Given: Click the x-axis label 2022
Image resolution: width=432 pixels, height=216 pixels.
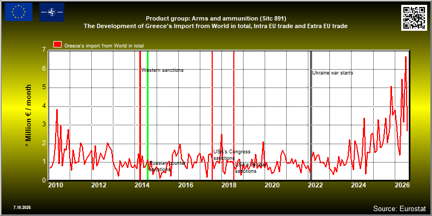Looking at the screenshot, I should [x=315, y=185].
